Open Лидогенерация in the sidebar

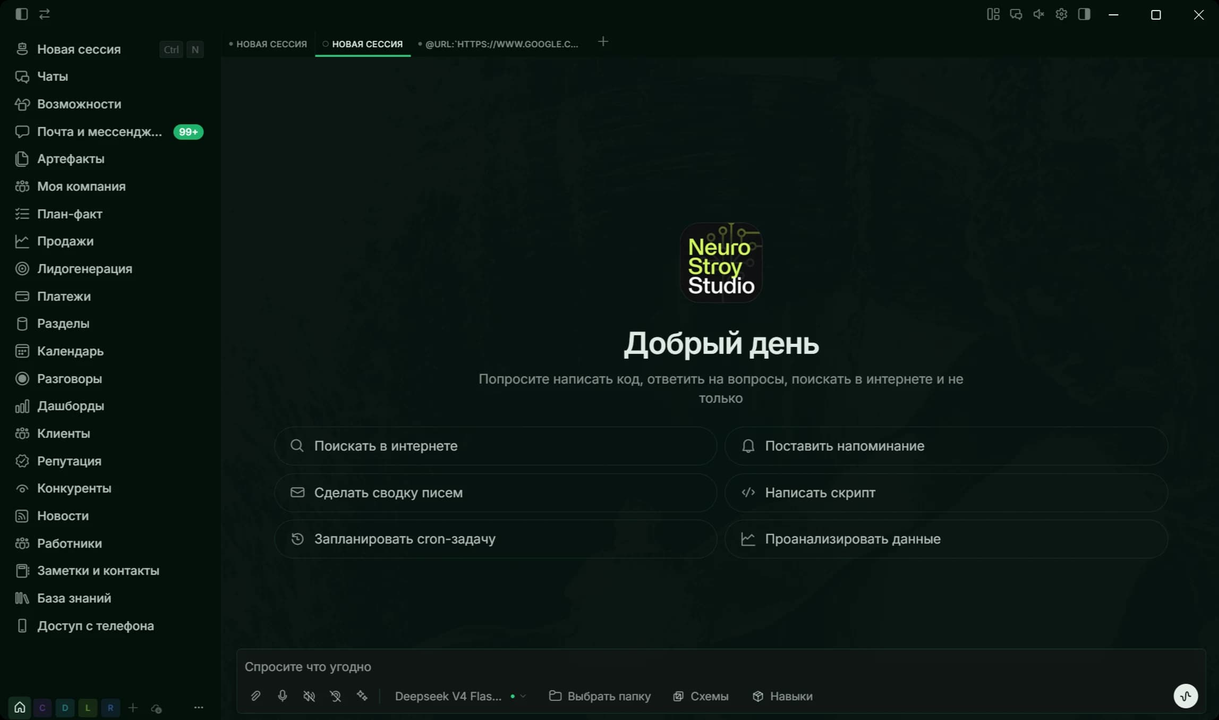109,269
